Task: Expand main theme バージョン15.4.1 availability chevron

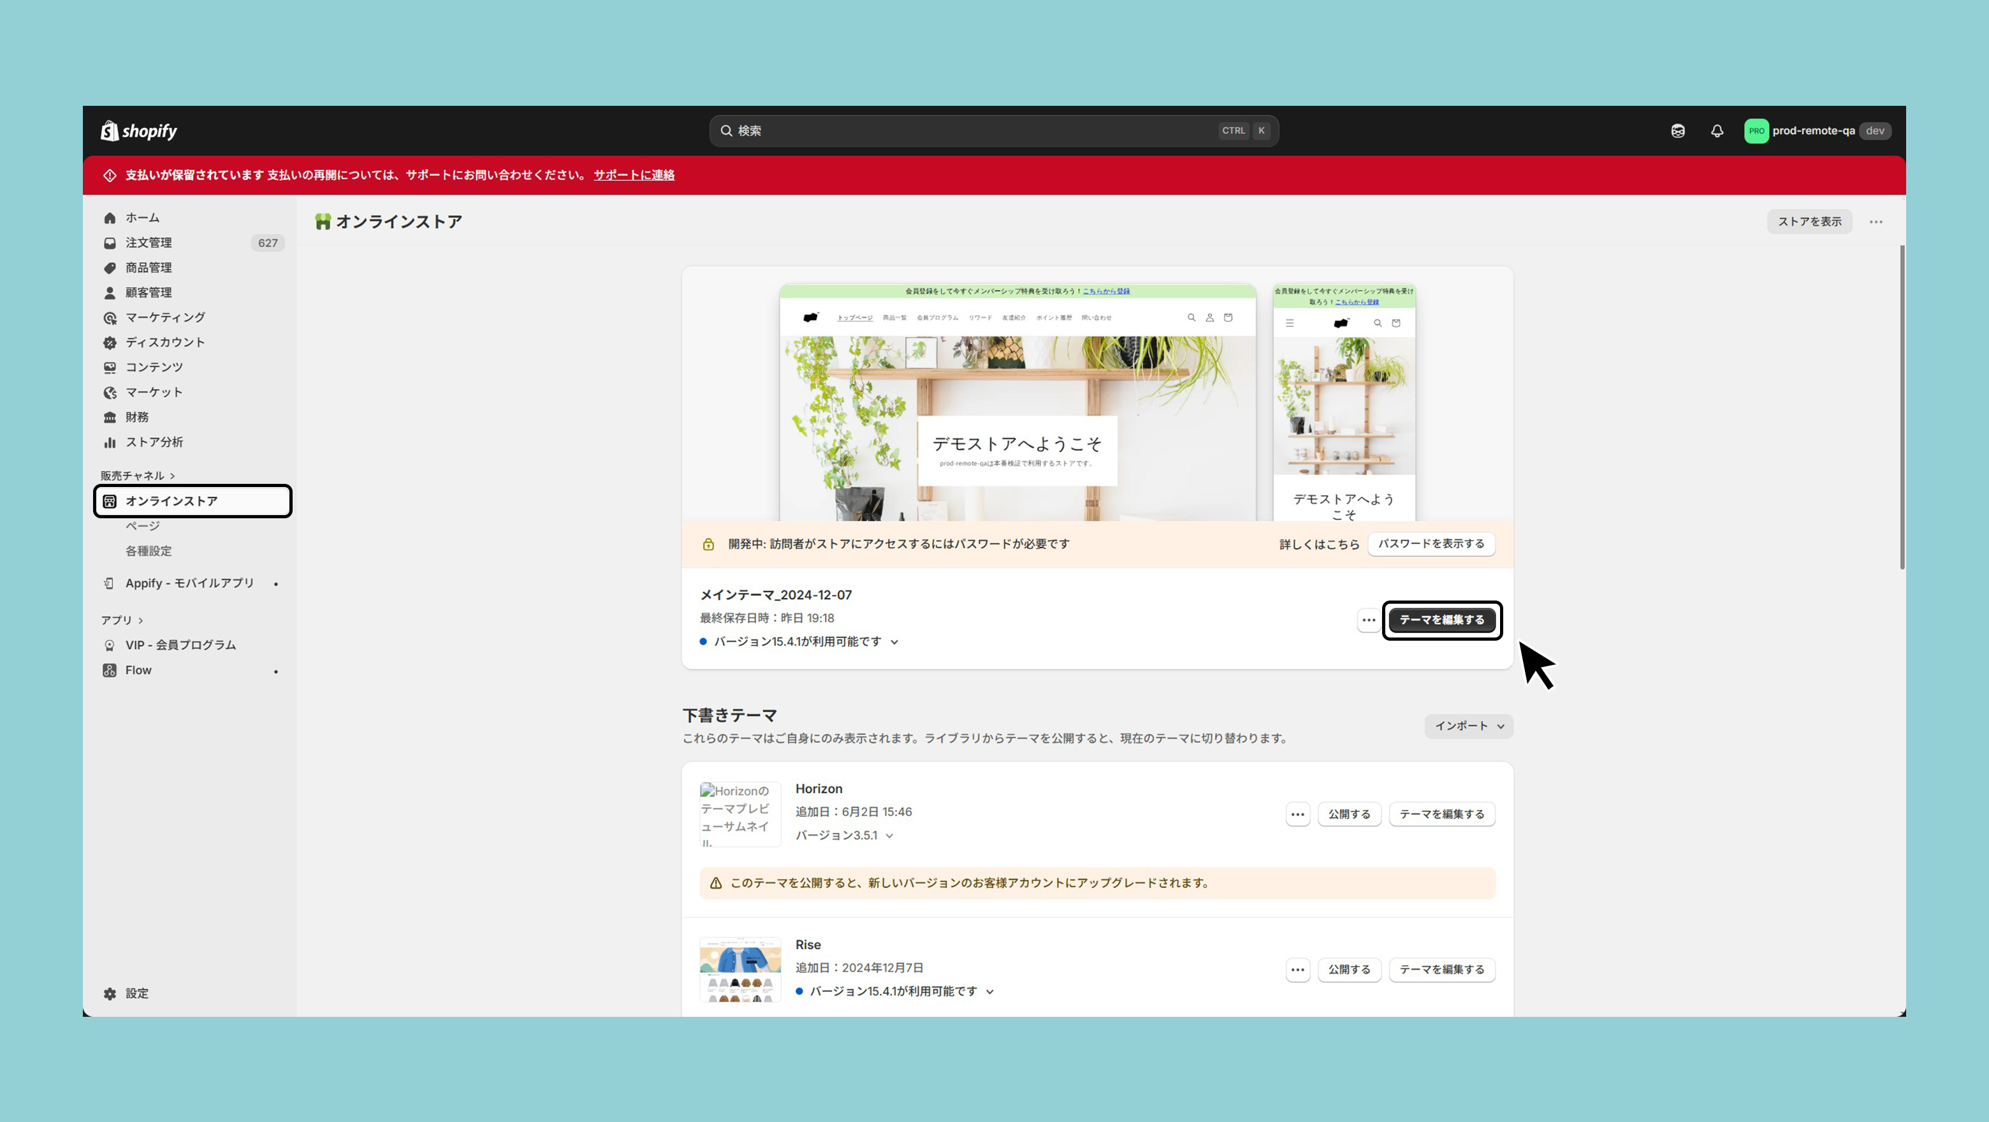Action: [x=894, y=643]
